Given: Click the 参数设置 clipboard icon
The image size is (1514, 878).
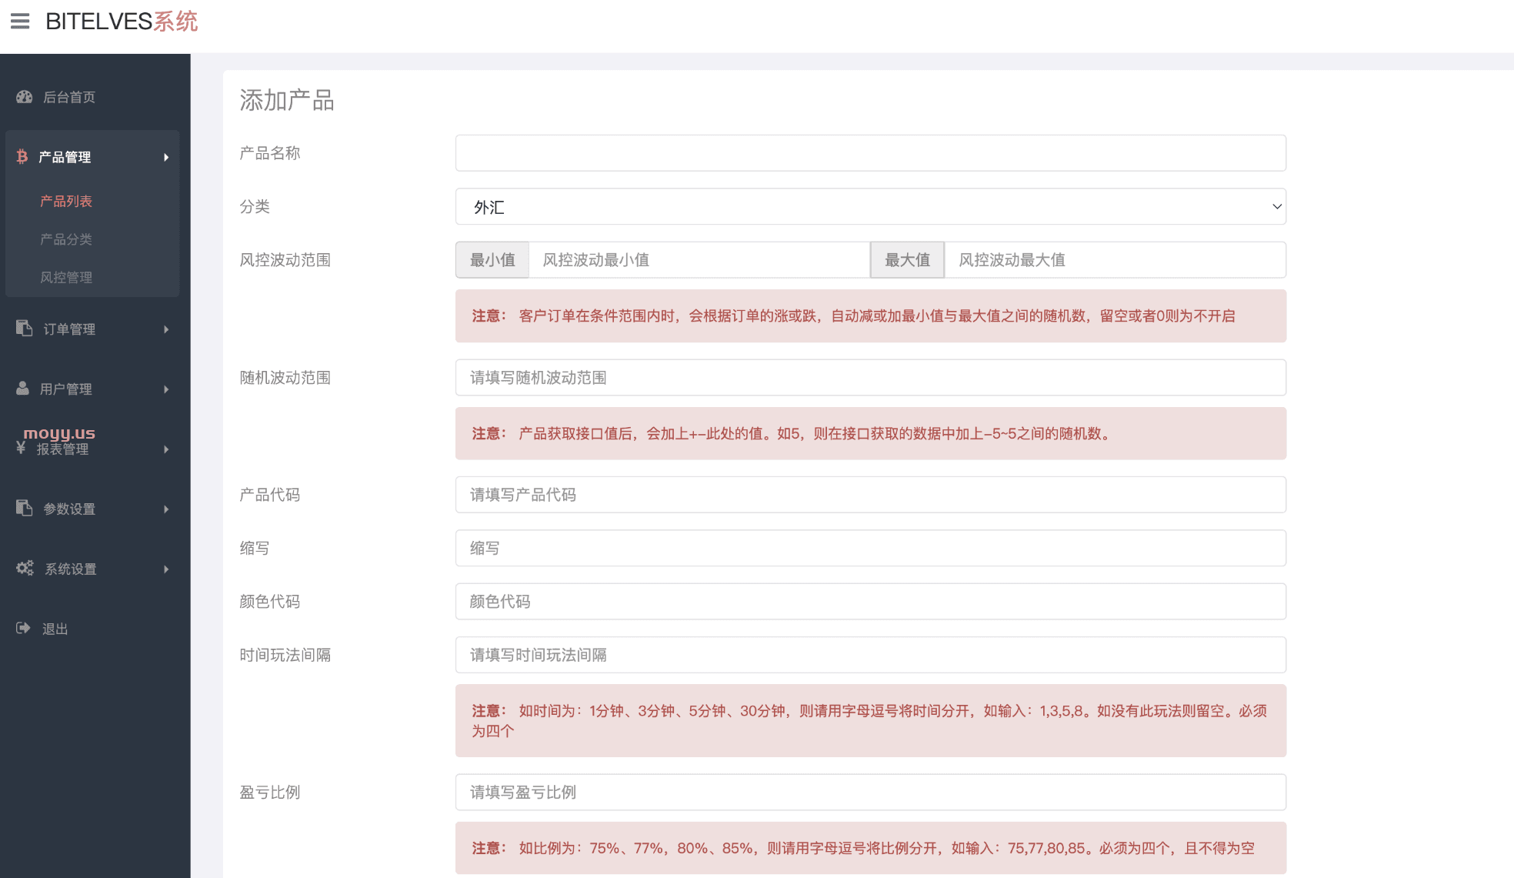Looking at the screenshot, I should click(25, 509).
